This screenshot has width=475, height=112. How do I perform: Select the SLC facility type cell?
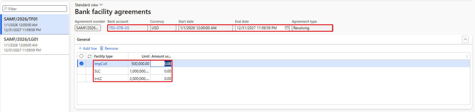pos(110,71)
